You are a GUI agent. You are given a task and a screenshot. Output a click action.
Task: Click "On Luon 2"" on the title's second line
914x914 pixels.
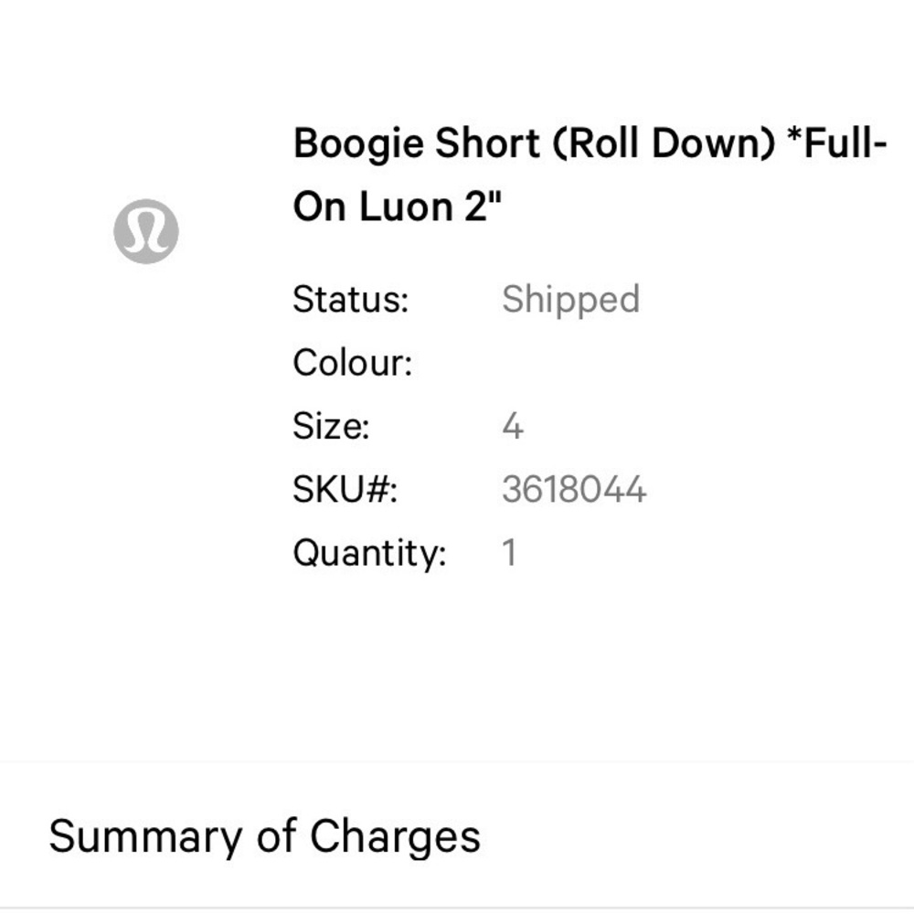399,207
